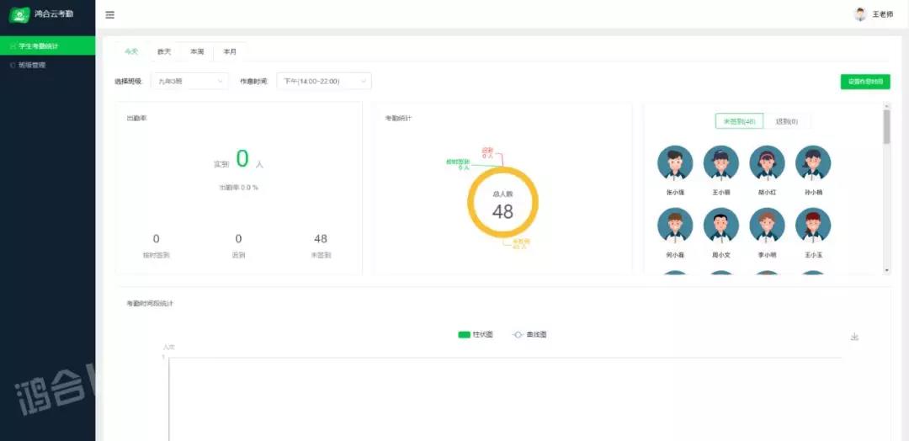Open 班级管理 in the sidebar
The height and width of the screenshot is (441, 909).
pos(32,65)
